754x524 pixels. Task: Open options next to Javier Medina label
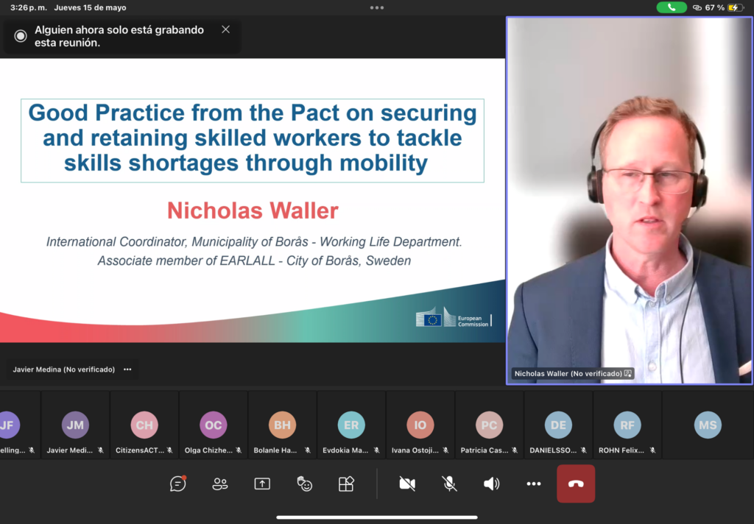pyautogui.click(x=127, y=369)
